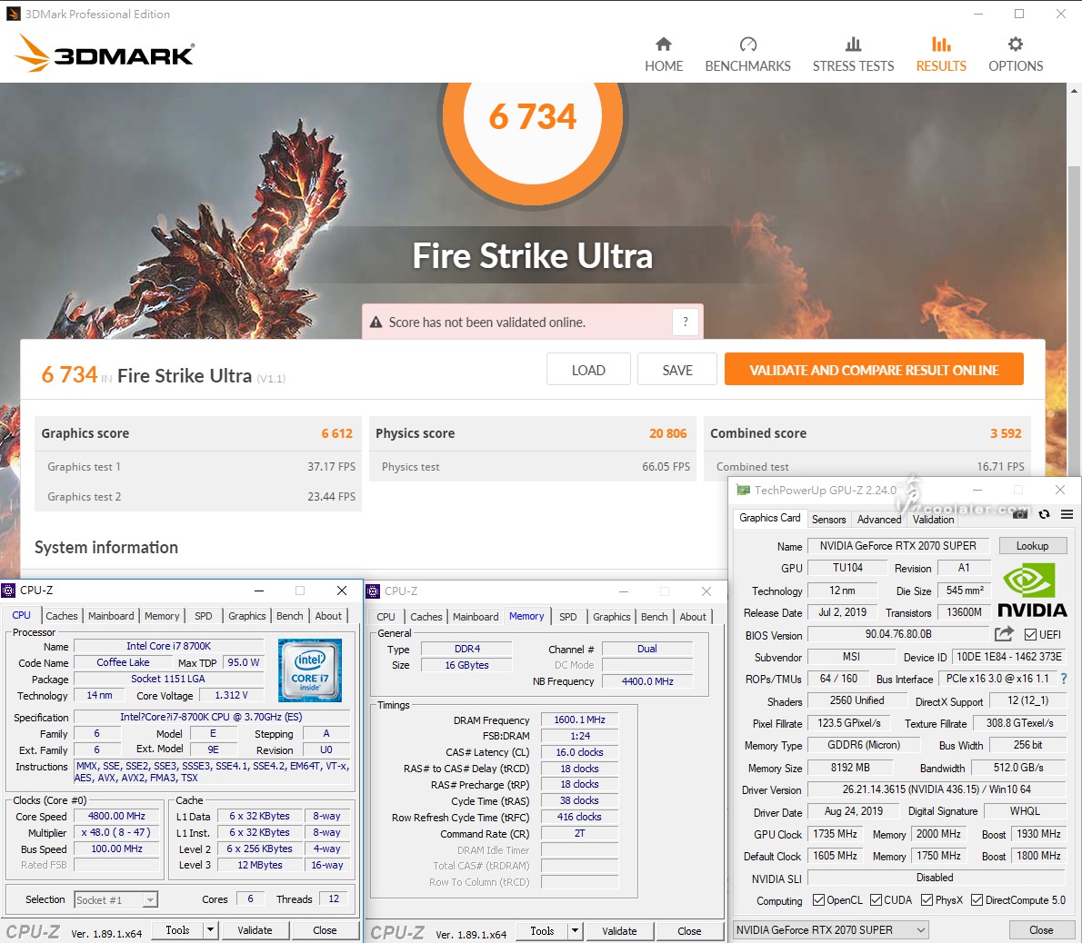Screen dimensions: 1082x943
Task: Click the title bar icon of the CPU-Z memory window
Action: 373,591
